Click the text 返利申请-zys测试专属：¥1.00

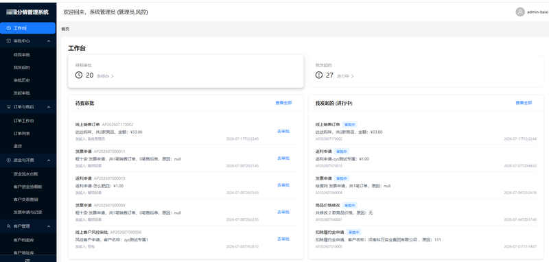click(342, 159)
